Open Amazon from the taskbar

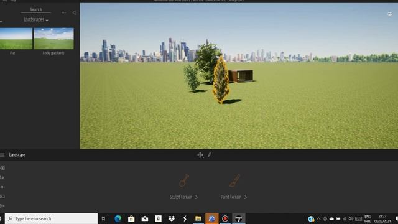tap(158, 218)
